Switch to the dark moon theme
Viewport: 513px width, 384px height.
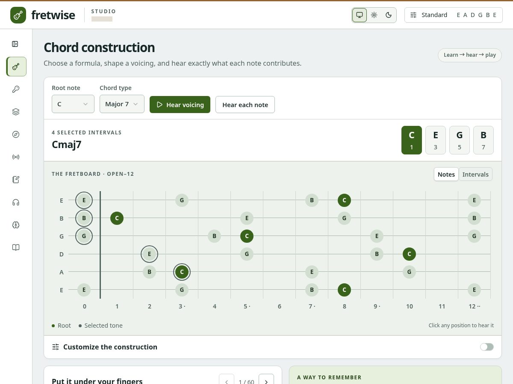tap(389, 15)
